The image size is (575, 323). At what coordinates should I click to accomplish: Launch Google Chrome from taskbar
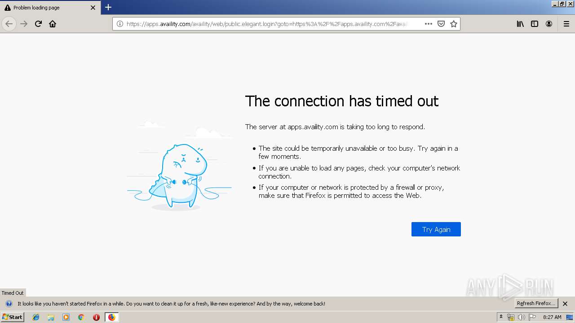click(81, 317)
